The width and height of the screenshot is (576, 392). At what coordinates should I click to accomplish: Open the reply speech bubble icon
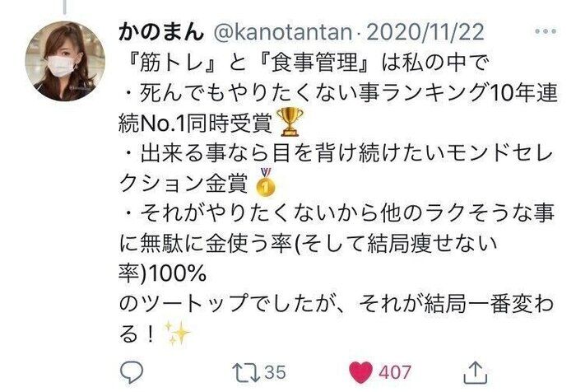click(x=132, y=371)
